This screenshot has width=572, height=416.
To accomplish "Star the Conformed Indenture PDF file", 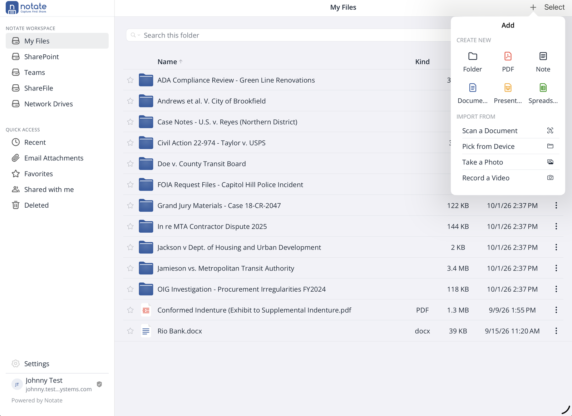I will coord(130,310).
